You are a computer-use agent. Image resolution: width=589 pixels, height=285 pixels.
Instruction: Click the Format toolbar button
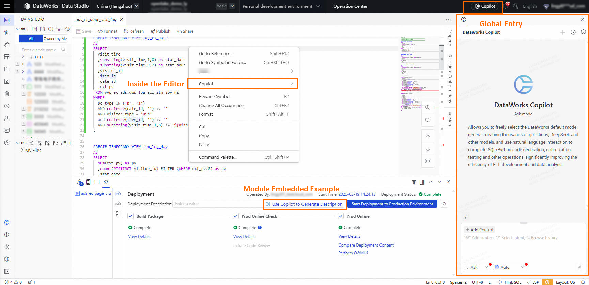pos(107,31)
